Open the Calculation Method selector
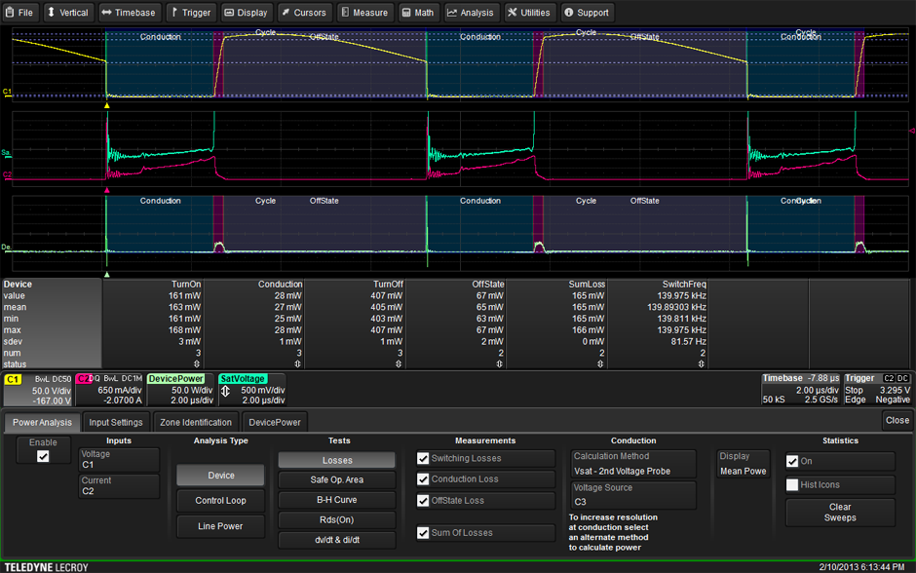916x573 pixels. [633, 464]
